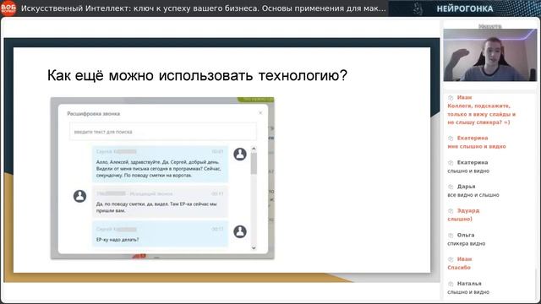Click the 'Расшифровка звонка' dialog title
541x304 pixels.
click(94, 113)
